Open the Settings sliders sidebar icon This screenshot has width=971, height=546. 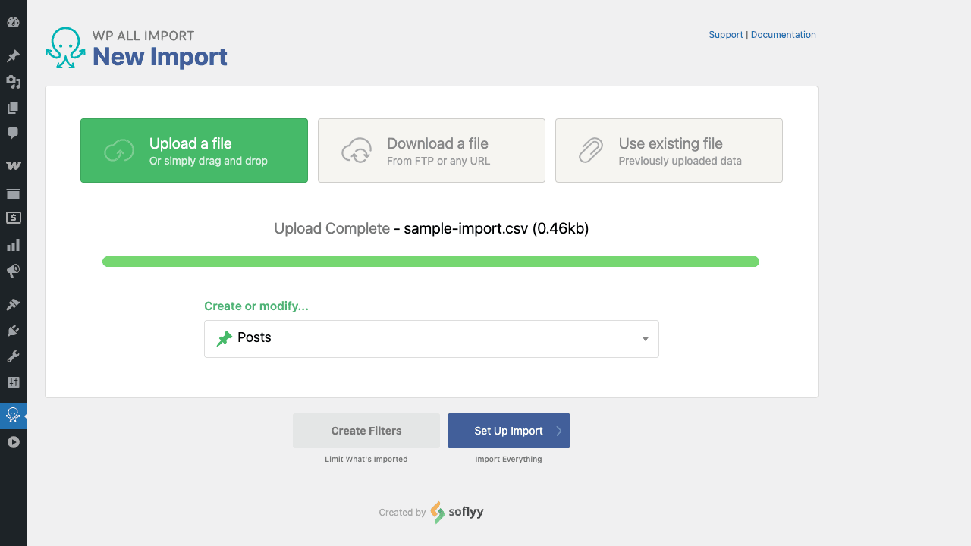pos(13,381)
